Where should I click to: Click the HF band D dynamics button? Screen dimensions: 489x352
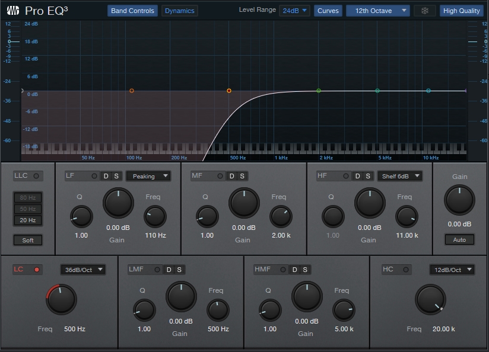pyautogui.click(x=358, y=176)
